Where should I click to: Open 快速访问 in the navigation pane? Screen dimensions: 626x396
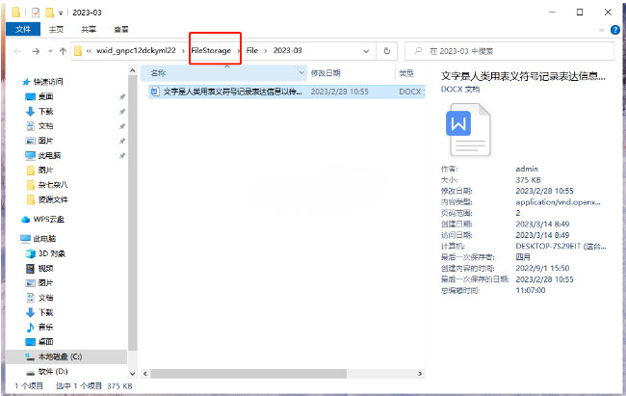[48, 82]
